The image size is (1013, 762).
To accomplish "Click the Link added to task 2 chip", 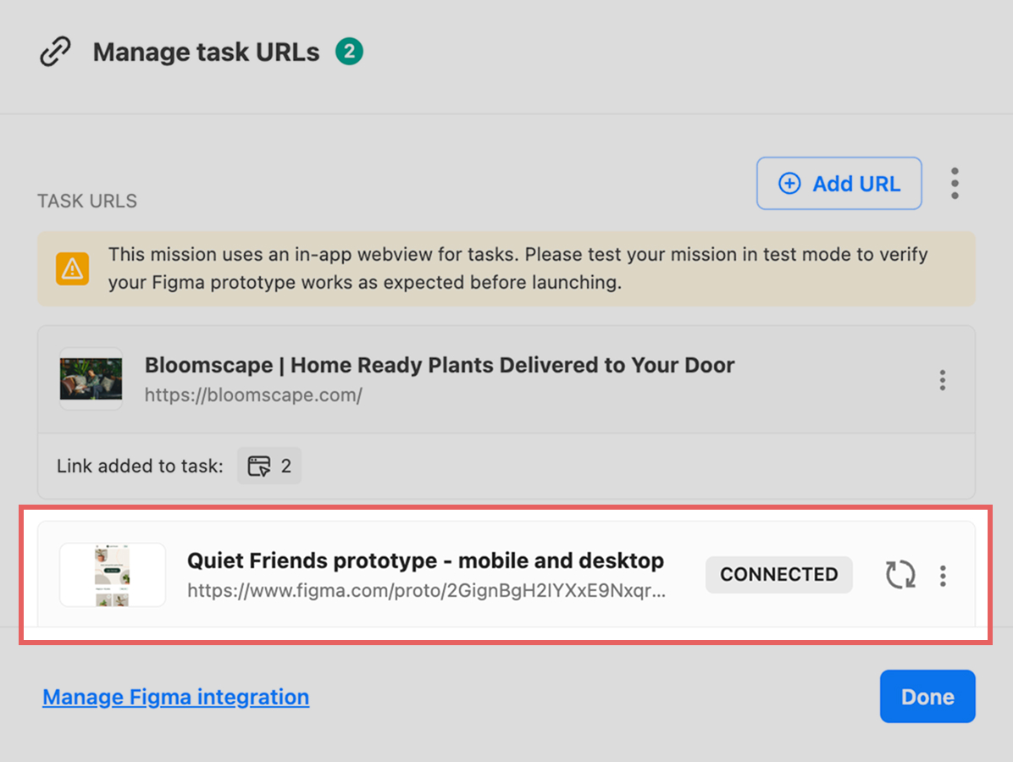I will point(269,466).
